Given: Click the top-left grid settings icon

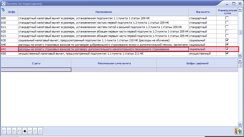Looking at the screenshot, I should [3, 10].
